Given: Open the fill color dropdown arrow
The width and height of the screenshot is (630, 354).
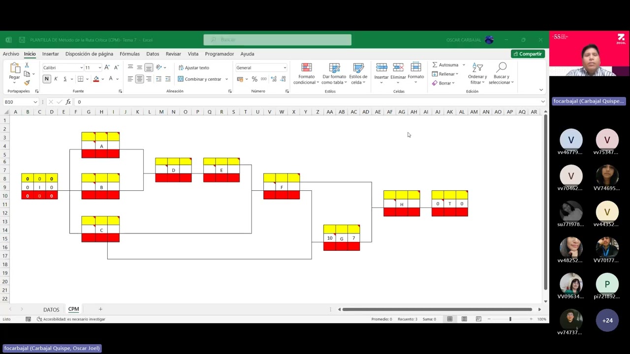Looking at the screenshot, I should [x=103, y=79].
